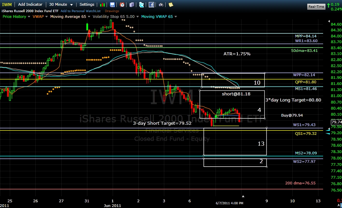The height and width of the screenshot is (208, 342).
Task: Click the short@81.18 annotation
Action: pyautogui.click(x=236, y=94)
